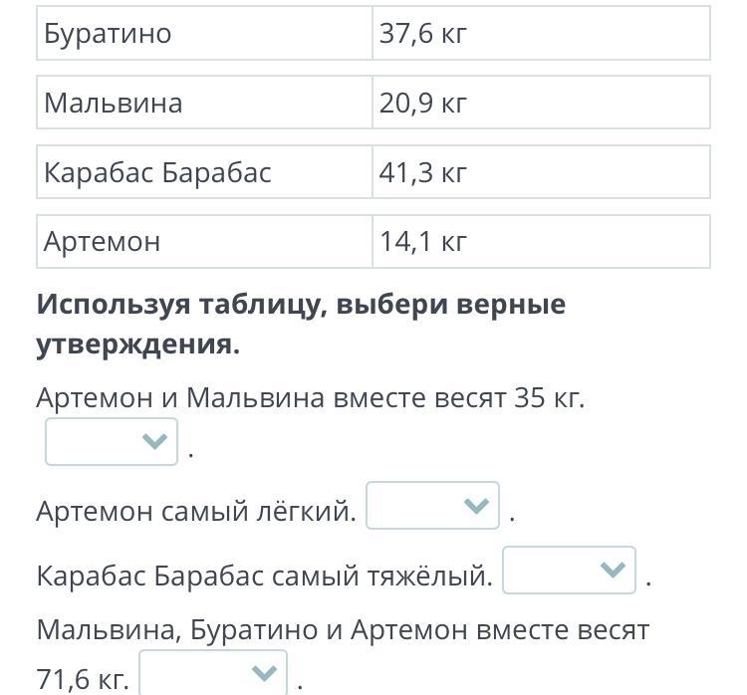Image resolution: width=747 pixels, height=695 pixels.
Task: Click the text 'Карабас Барабас самый тяжёлый.'
Action: [265, 576]
